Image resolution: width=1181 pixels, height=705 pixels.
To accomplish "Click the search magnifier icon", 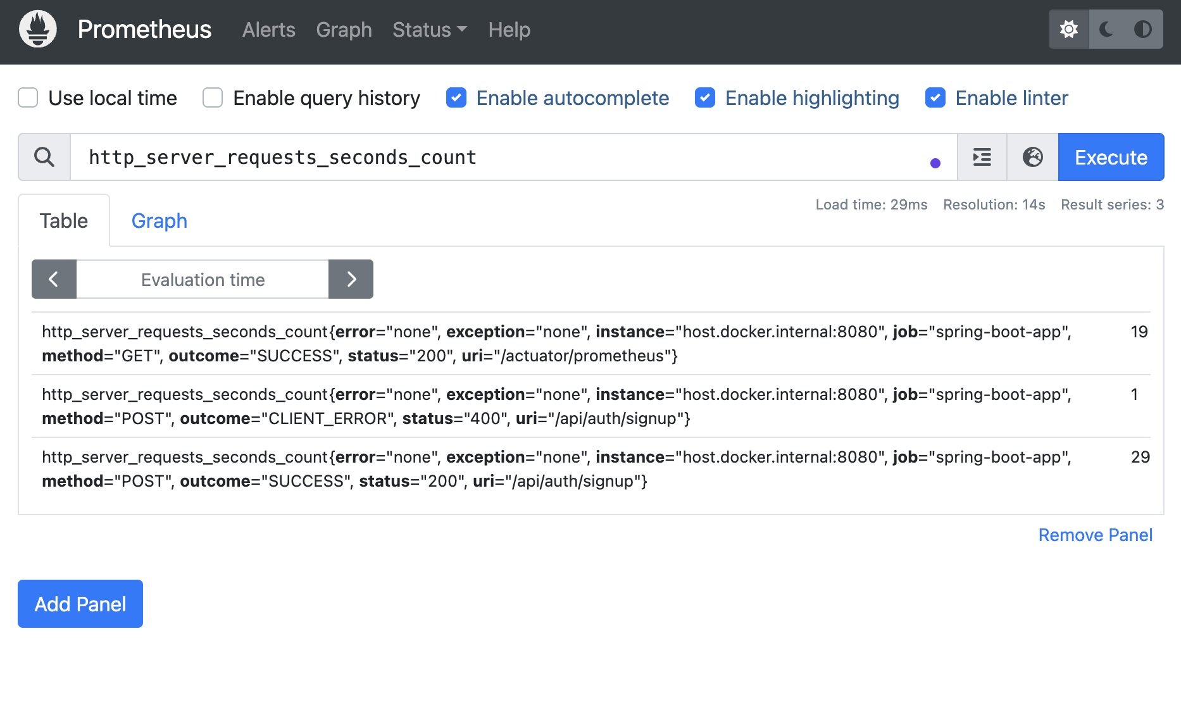I will click(x=44, y=157).
